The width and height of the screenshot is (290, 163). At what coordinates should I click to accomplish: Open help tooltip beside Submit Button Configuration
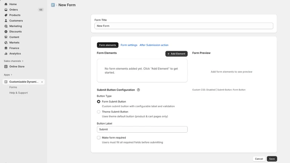138,90
